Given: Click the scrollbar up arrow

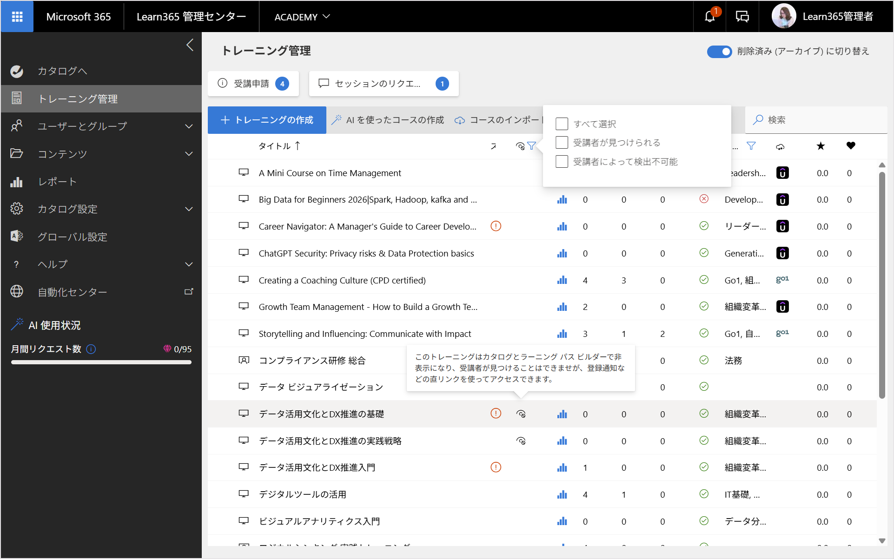Looking at the screenshot, I should [x=882, y=165].
